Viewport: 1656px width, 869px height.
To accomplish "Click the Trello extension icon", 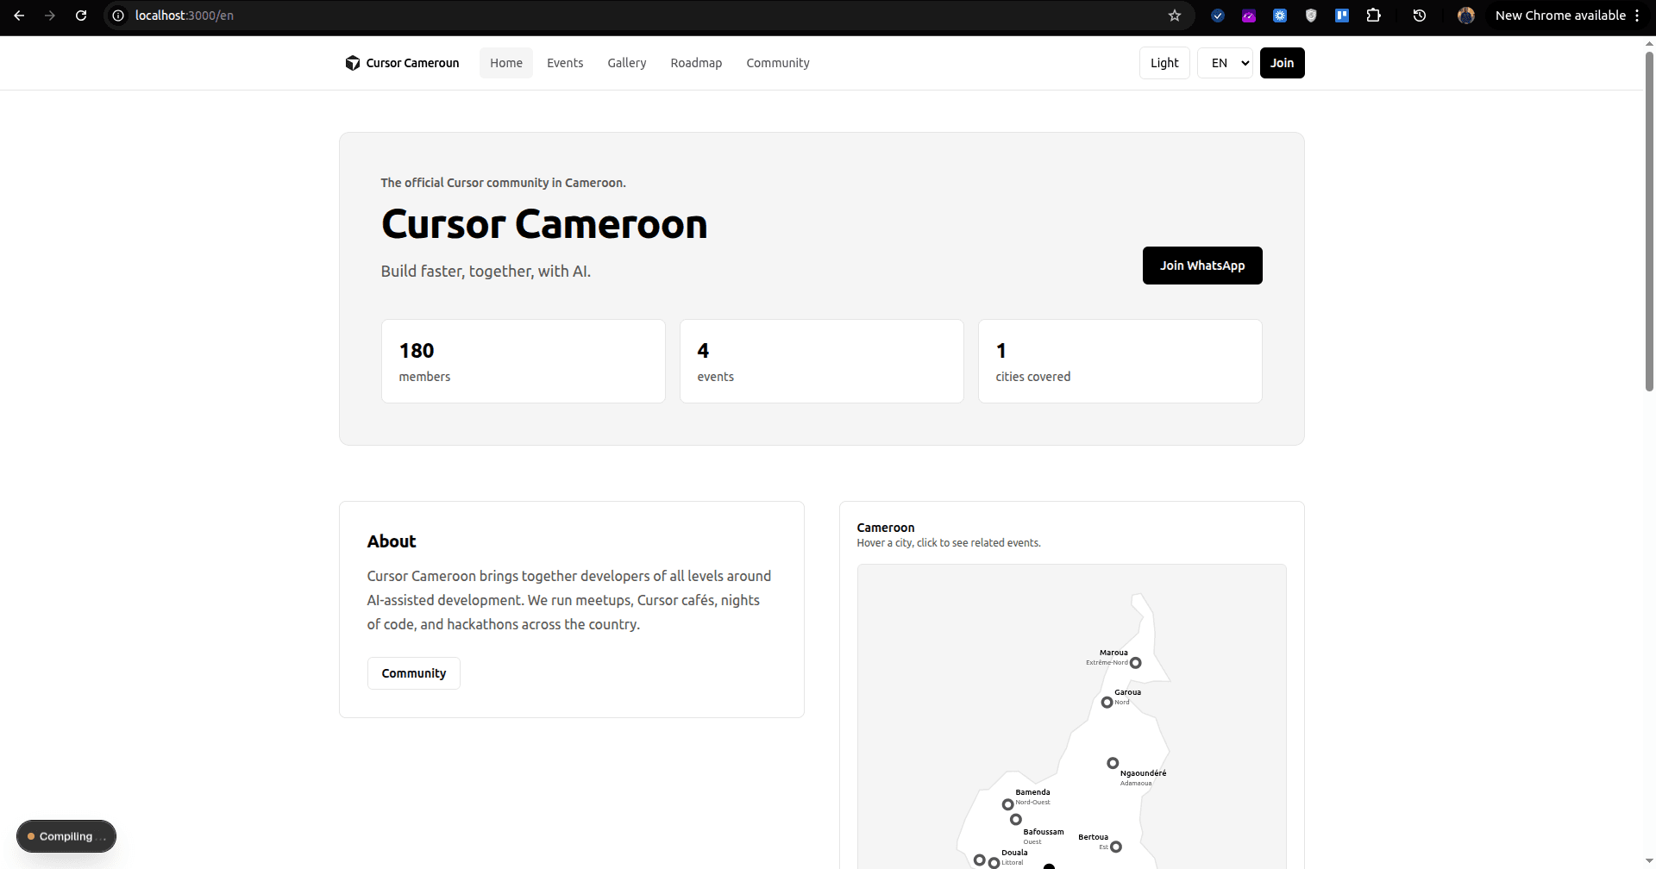I will [1342, 16].
